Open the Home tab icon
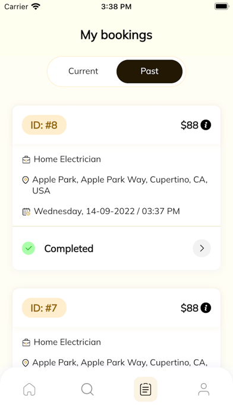The height and width of the screenshot is (414, 233). [29, 390]
